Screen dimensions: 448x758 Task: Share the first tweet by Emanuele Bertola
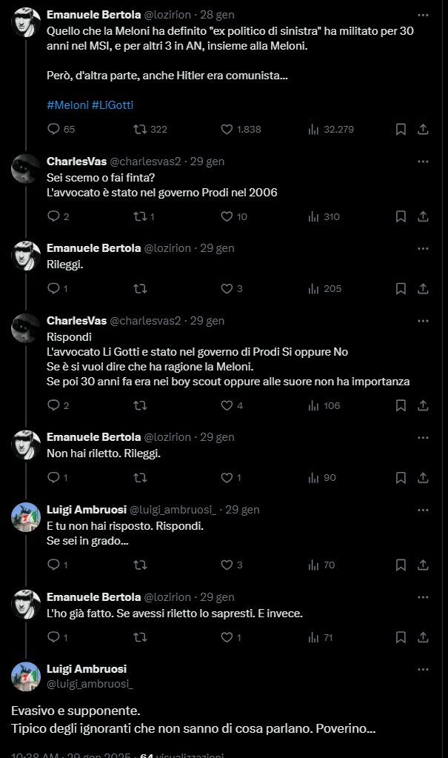click(423, 129)
